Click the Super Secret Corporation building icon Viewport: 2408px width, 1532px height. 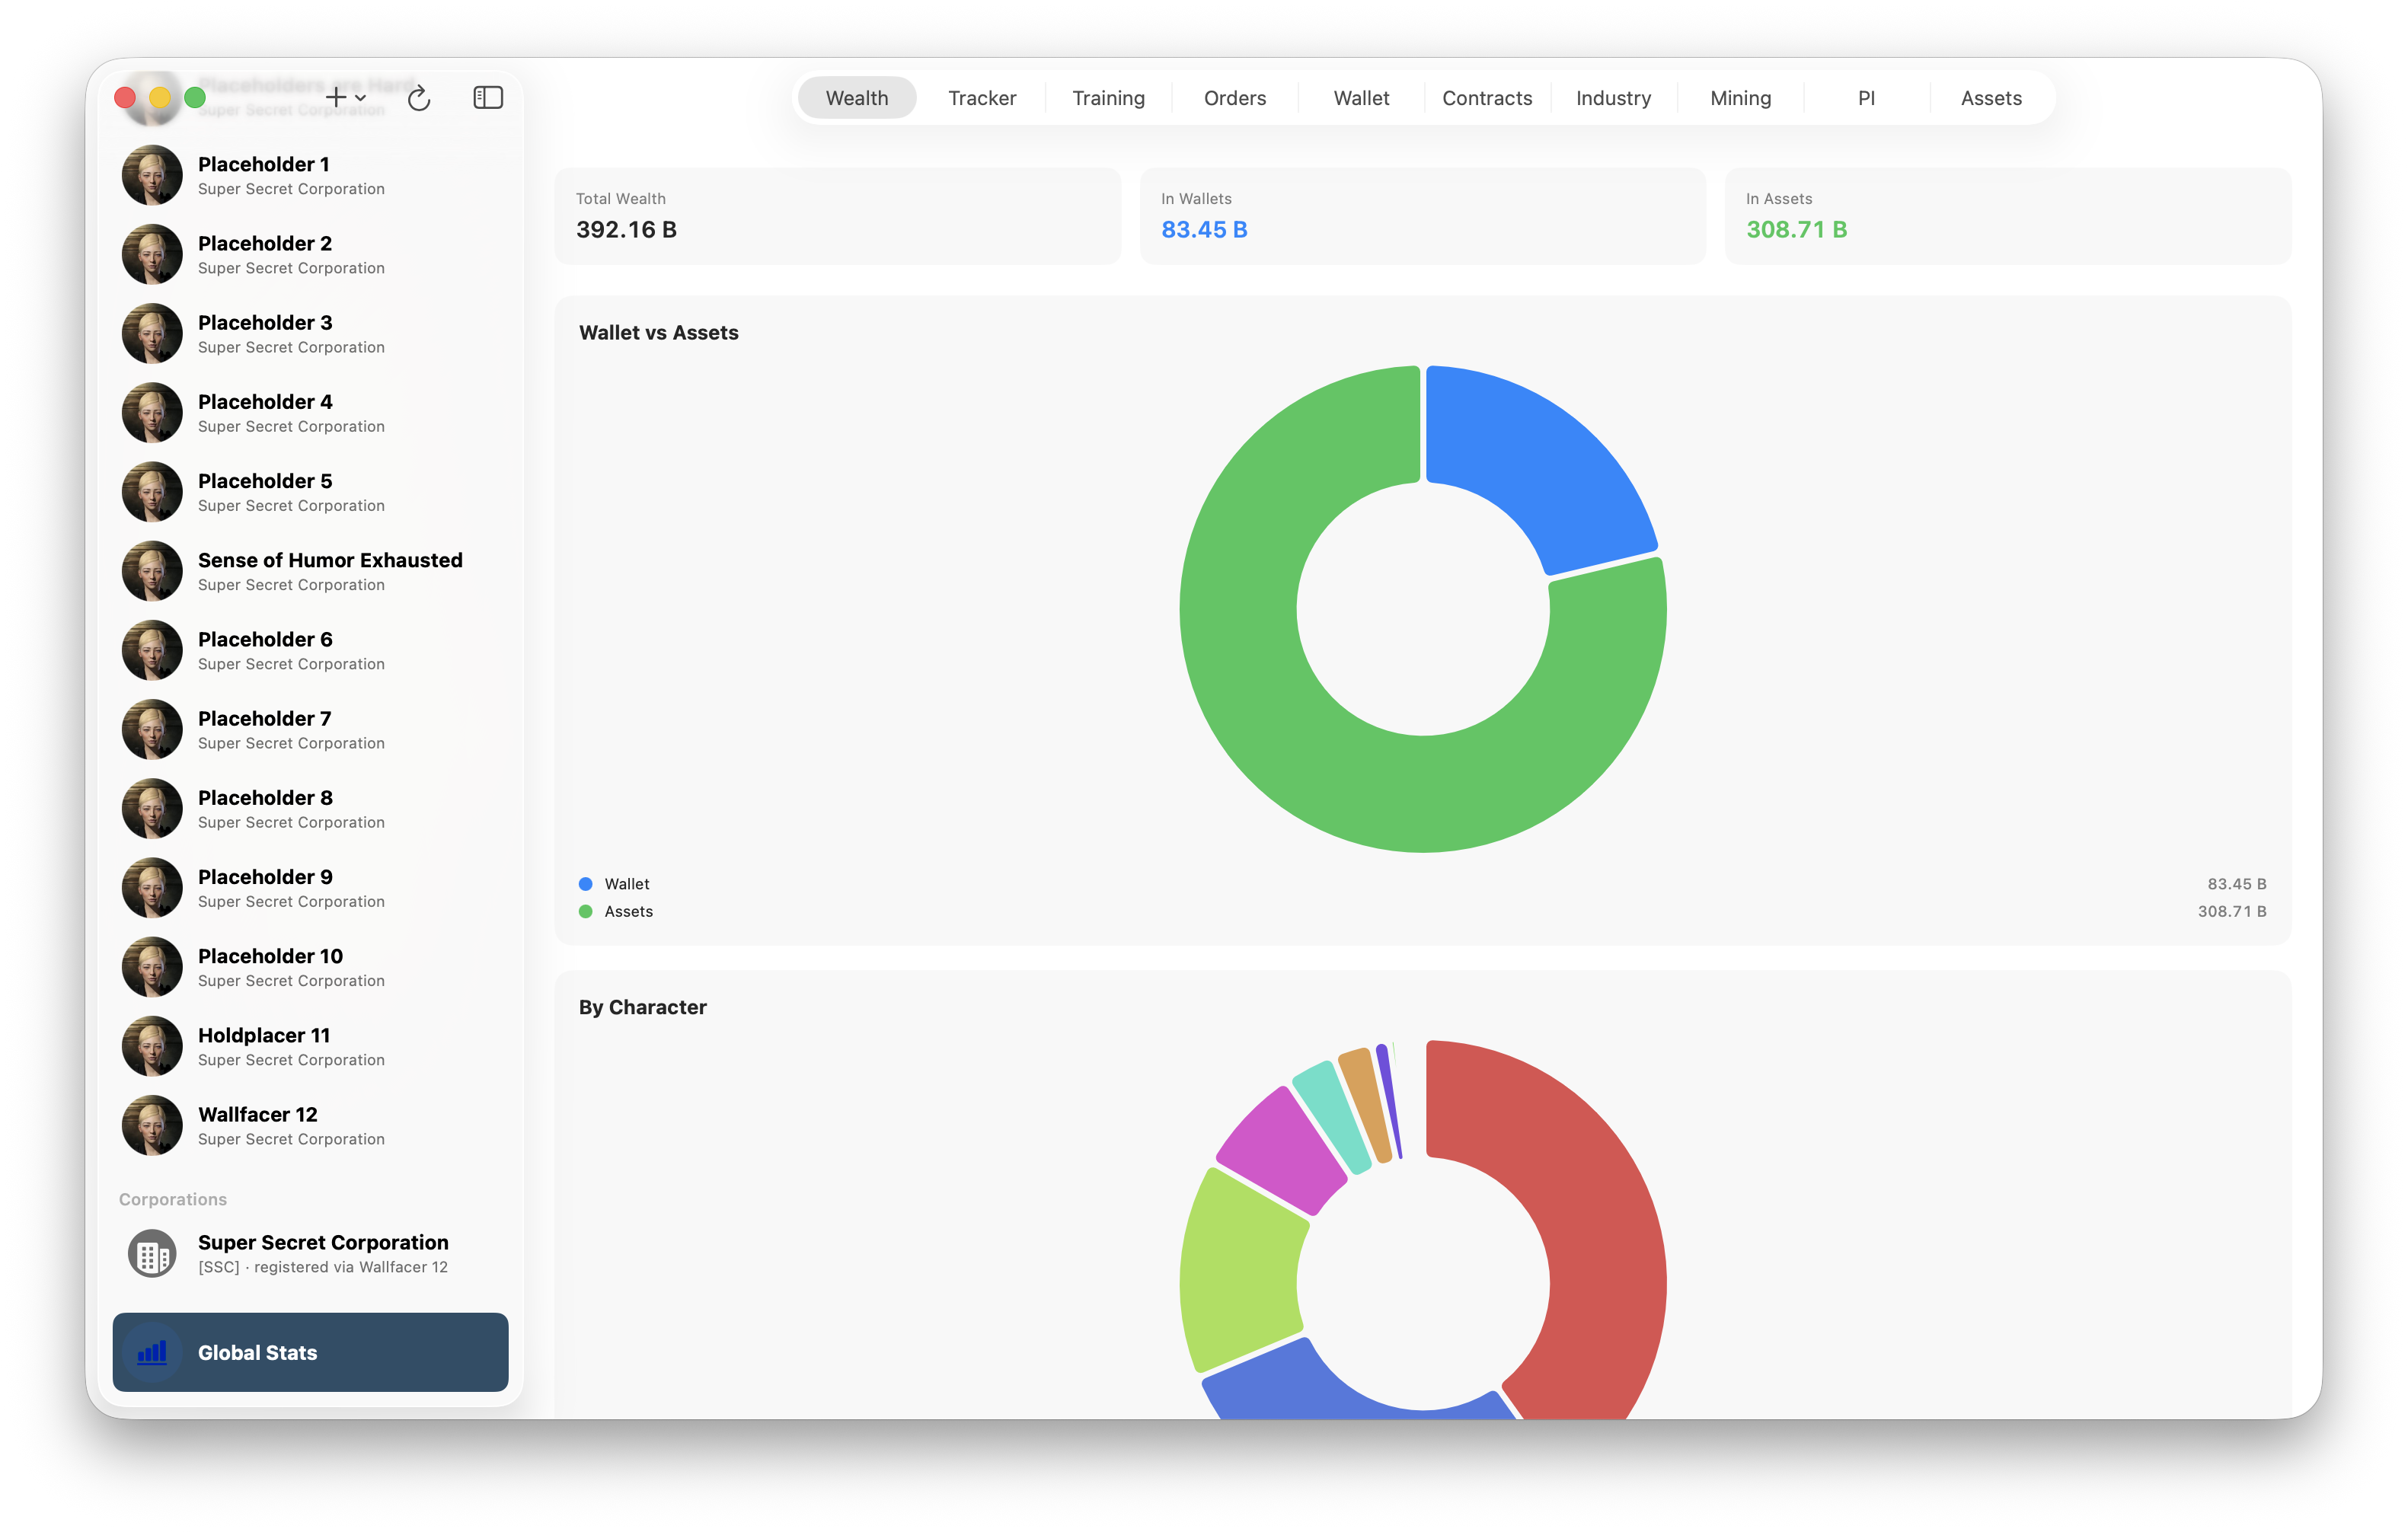point(152,1253)
